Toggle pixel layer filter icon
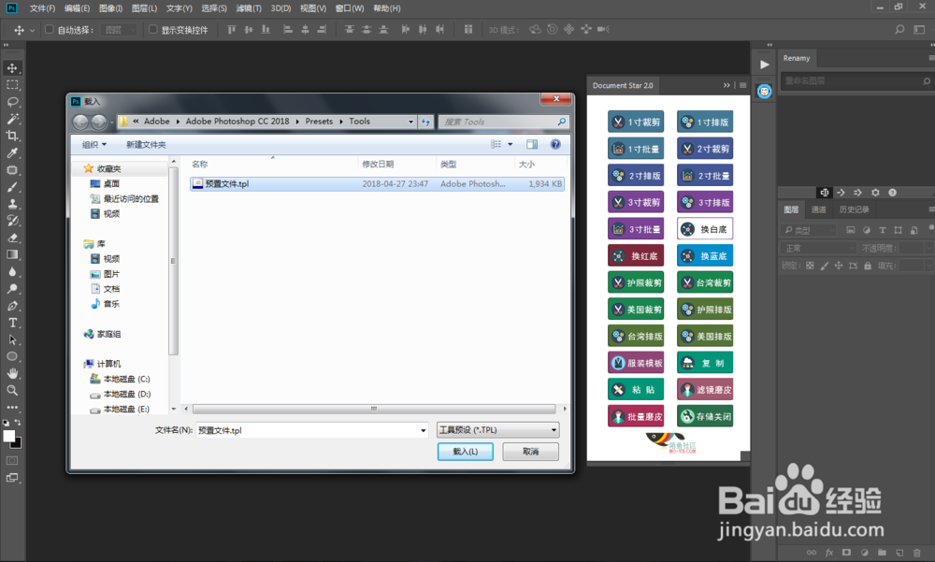This screenshot has height=562, width=935. (850, 230)
